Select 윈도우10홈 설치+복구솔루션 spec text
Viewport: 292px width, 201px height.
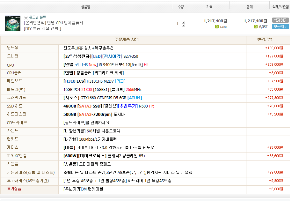88,48
